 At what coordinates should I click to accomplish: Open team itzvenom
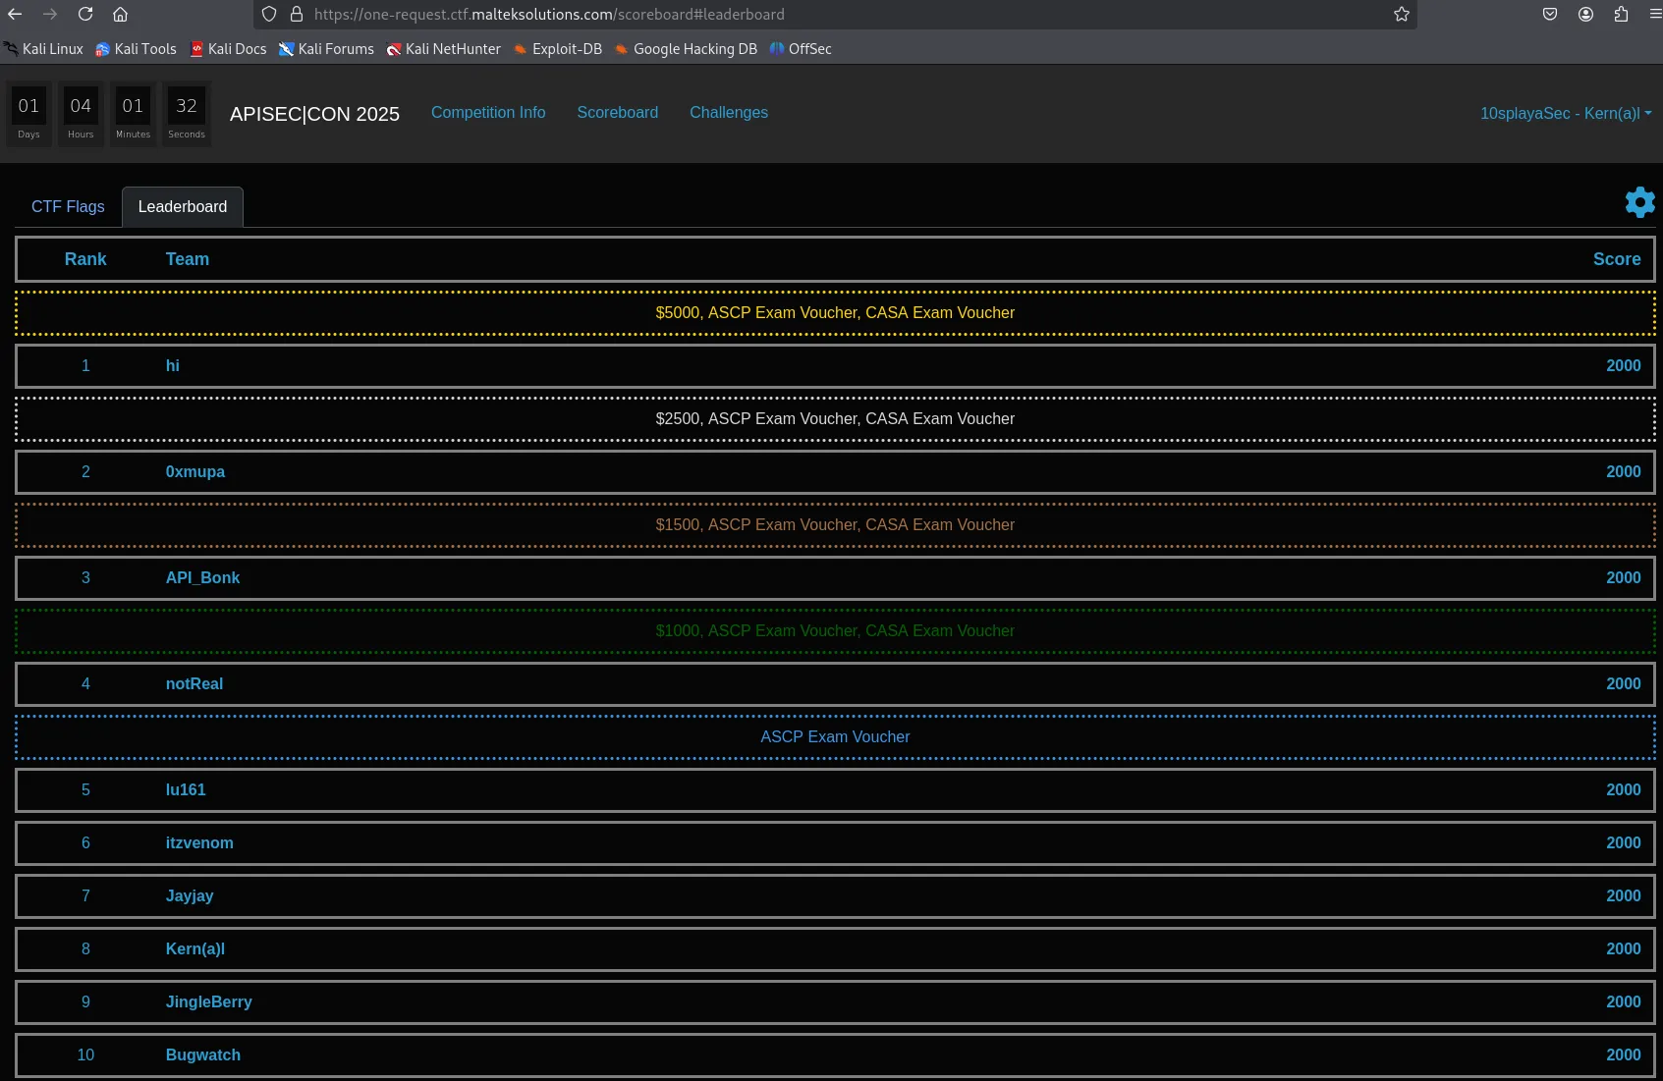click(x=199, y=843)
